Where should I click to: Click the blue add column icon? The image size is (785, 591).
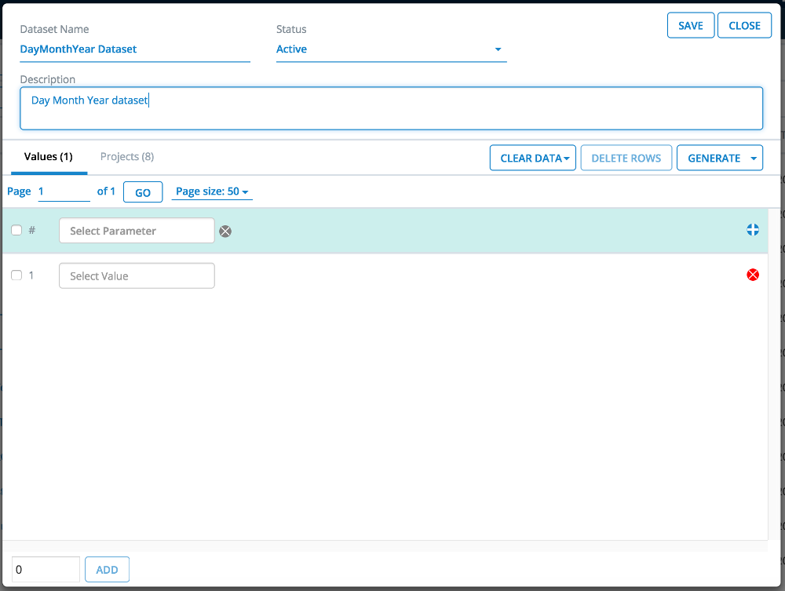point(753,230)
